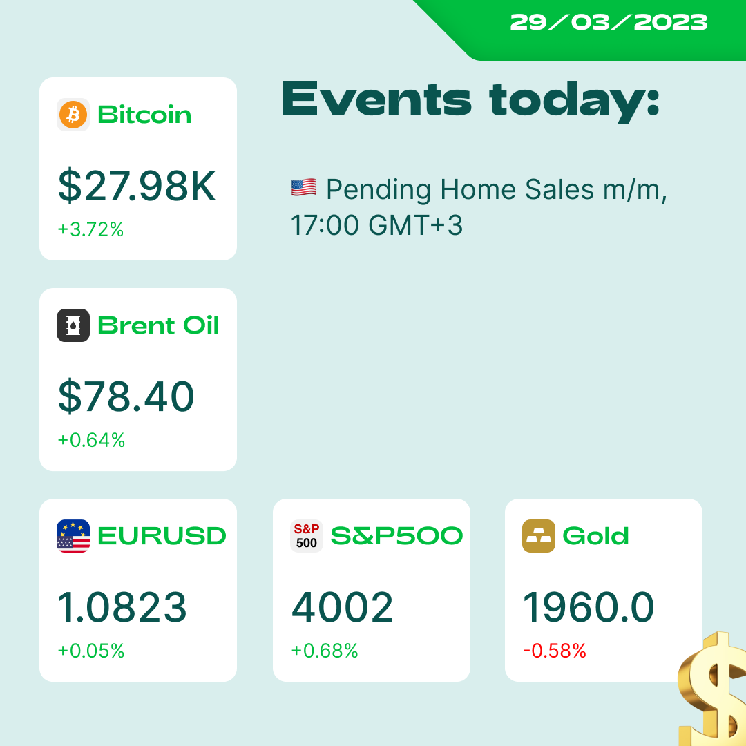Open the EURUSD card title

click(162, 536)
